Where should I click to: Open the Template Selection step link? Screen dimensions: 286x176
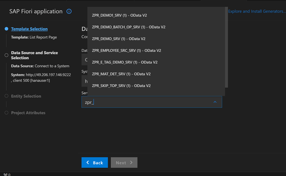[29, 29]
